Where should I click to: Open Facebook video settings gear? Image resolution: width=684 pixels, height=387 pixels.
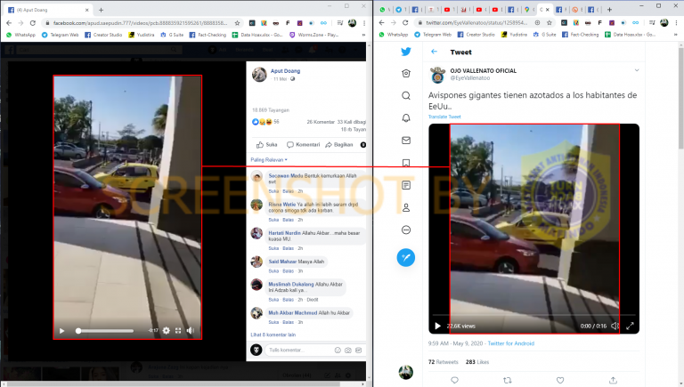coord(167,331)
